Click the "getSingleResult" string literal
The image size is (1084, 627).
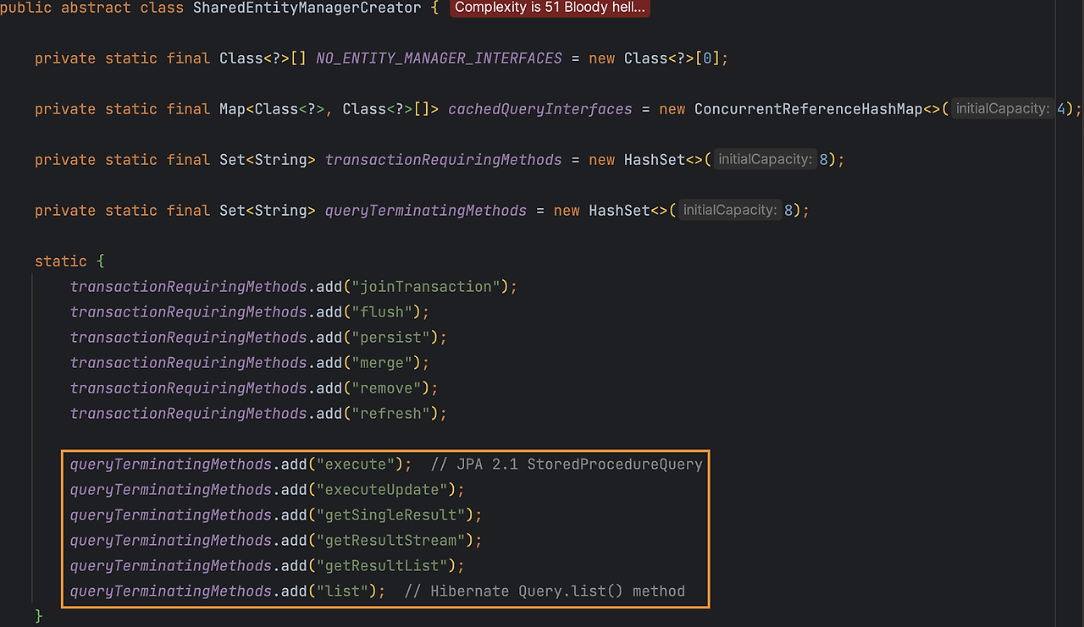click(390, 515)
